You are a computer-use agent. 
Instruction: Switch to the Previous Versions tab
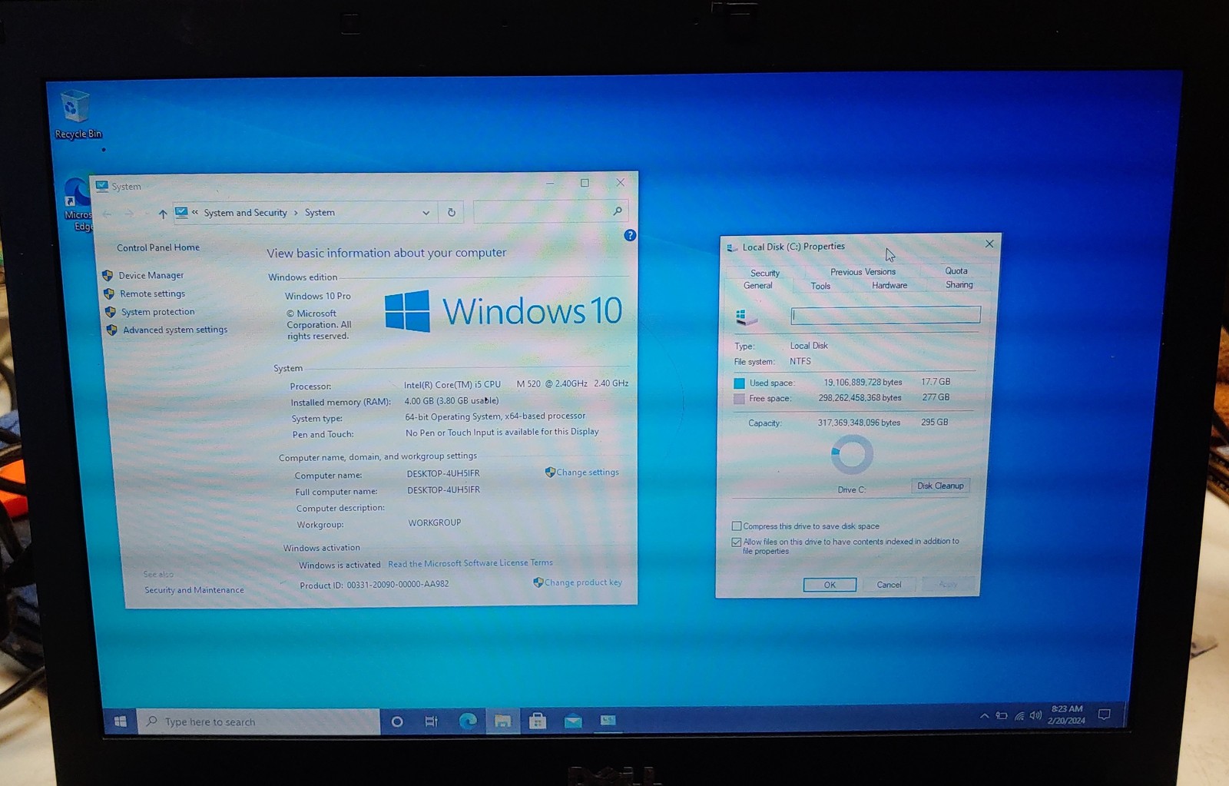tap(863, 272)
